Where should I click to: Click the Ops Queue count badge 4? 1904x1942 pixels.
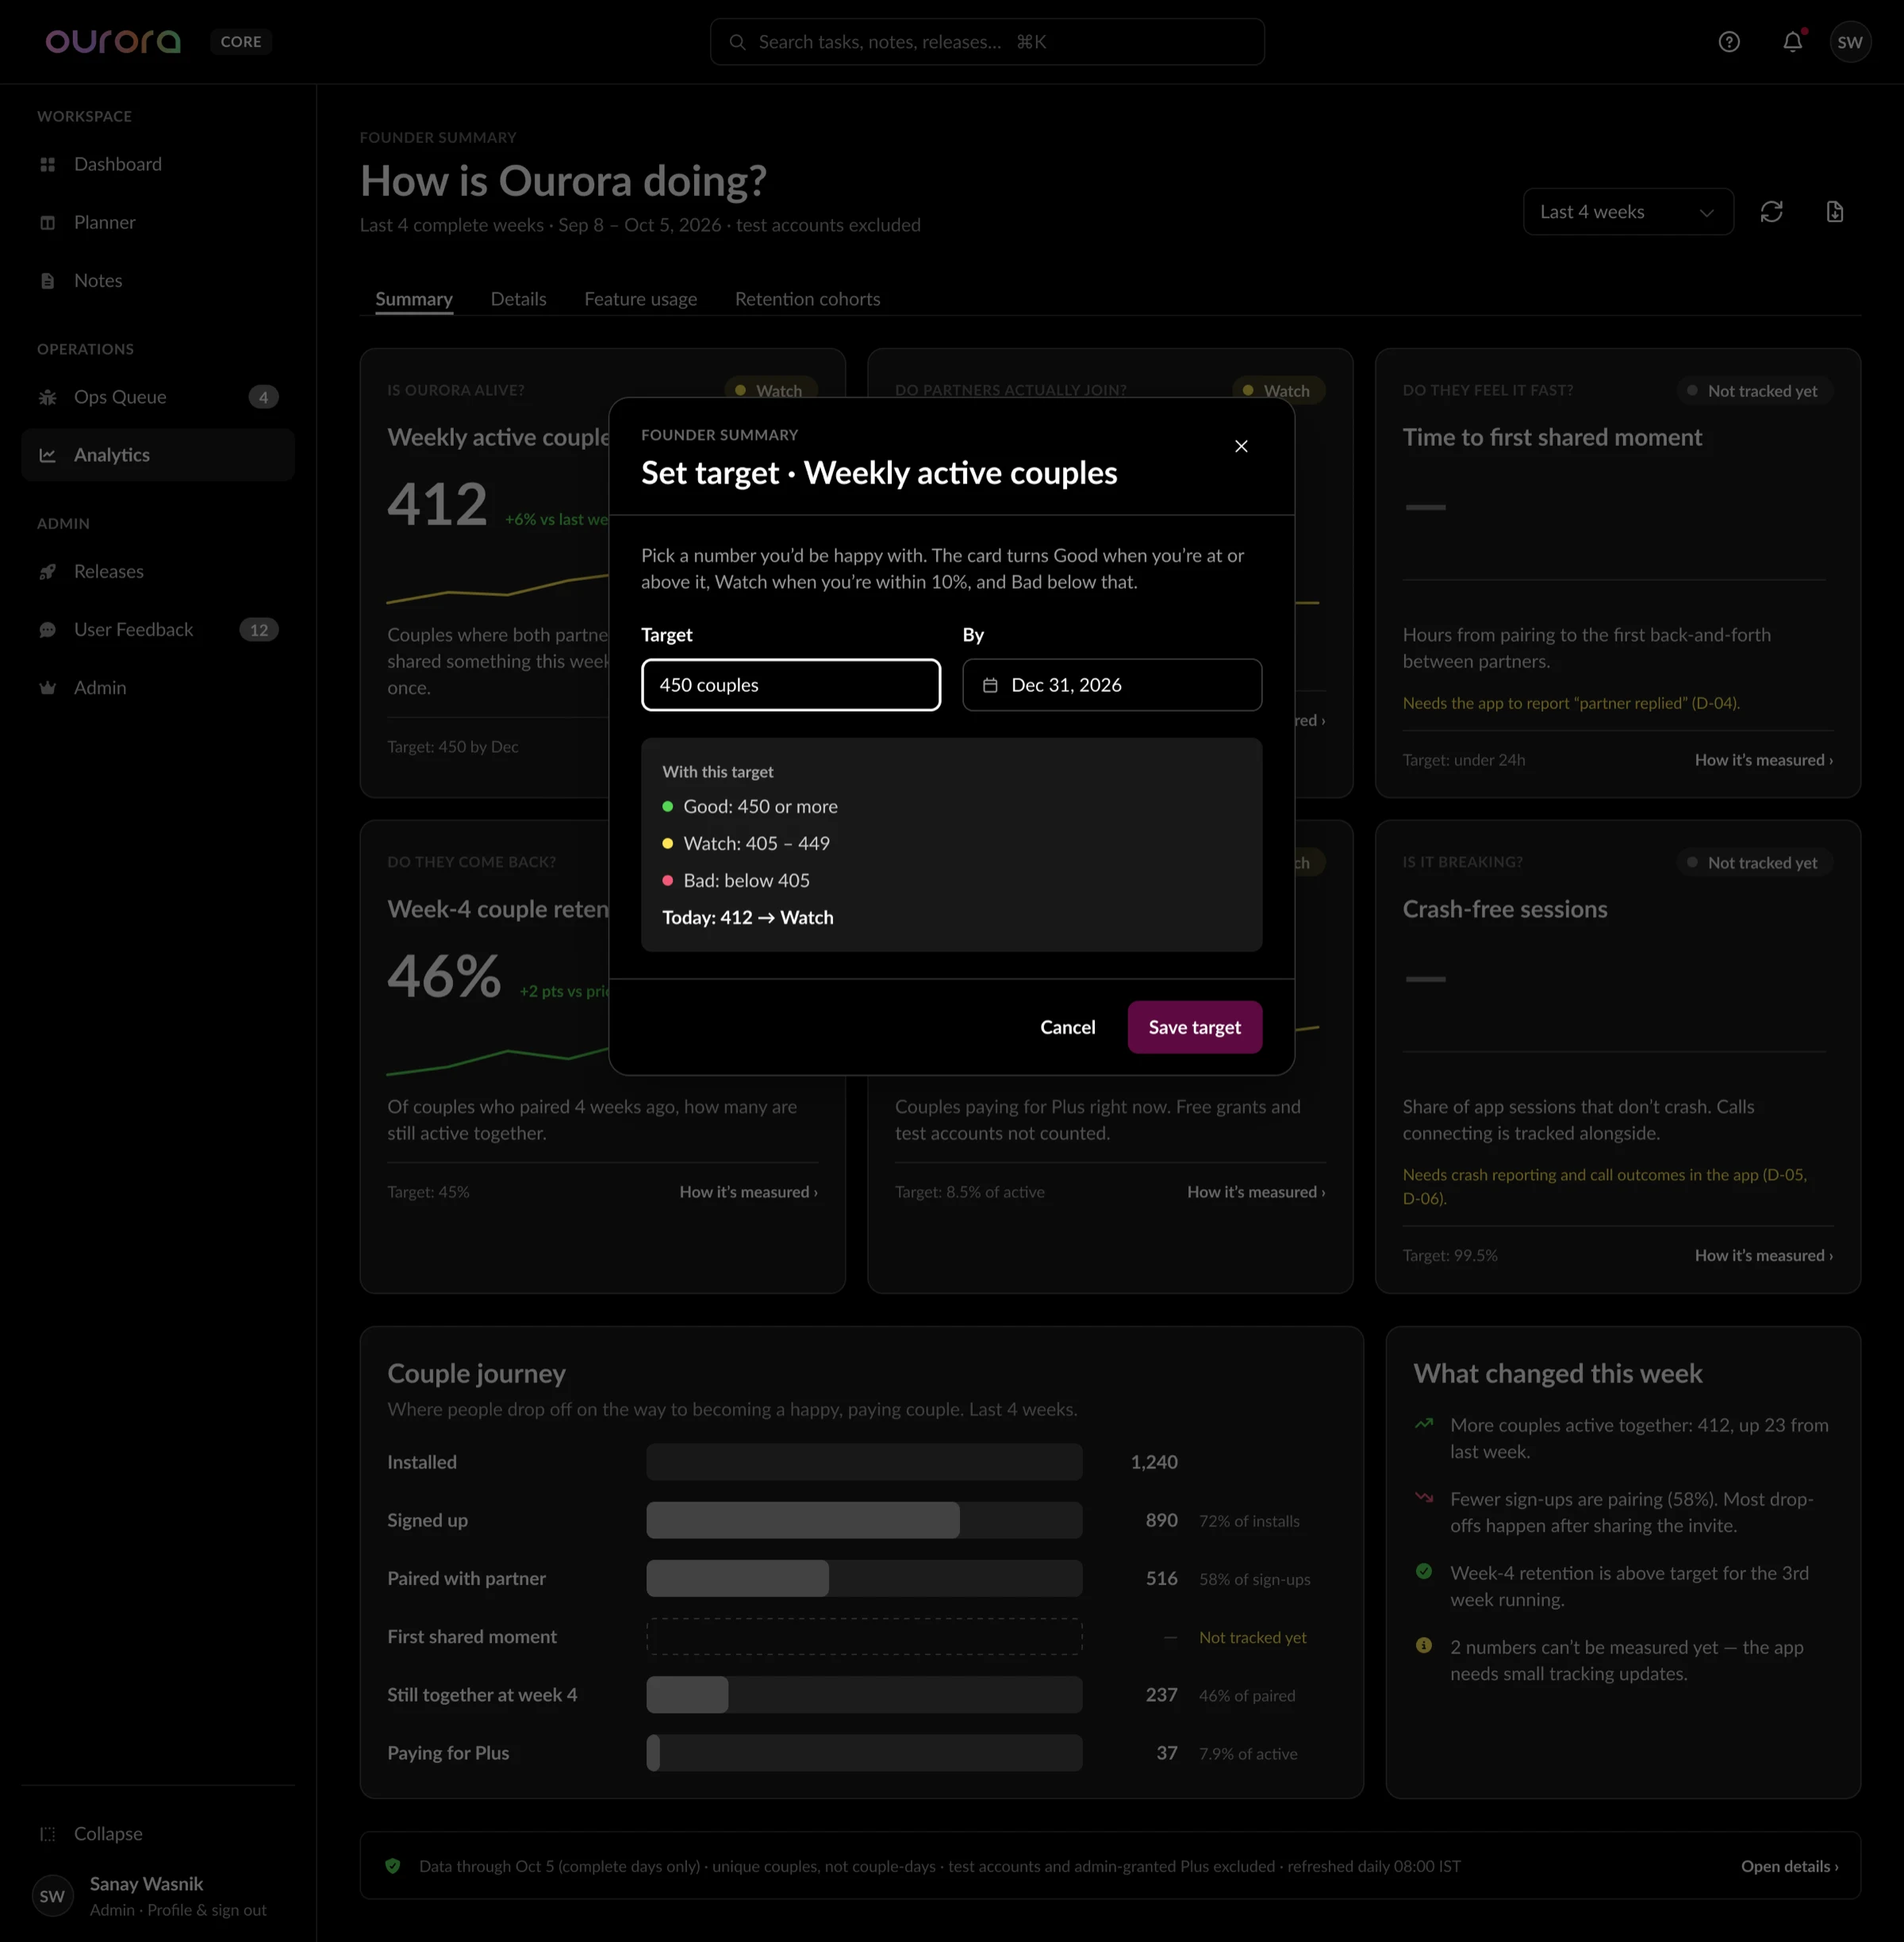coord(263,397)
